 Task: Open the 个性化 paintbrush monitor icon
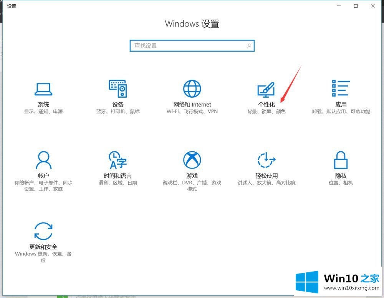coord(266,89)
